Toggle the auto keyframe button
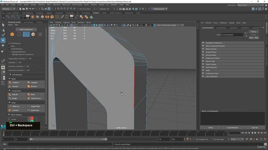268x150 pixels. click(x=188, y=139)
